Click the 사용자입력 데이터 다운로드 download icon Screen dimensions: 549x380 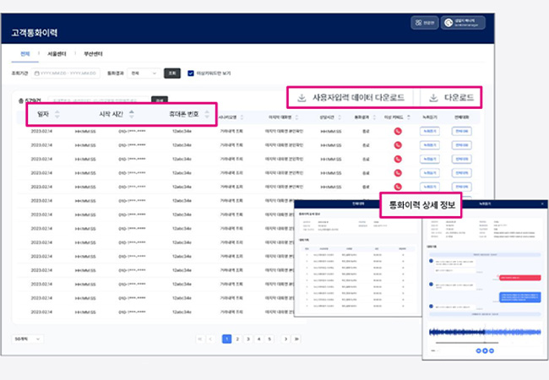[x=302, y=98]
